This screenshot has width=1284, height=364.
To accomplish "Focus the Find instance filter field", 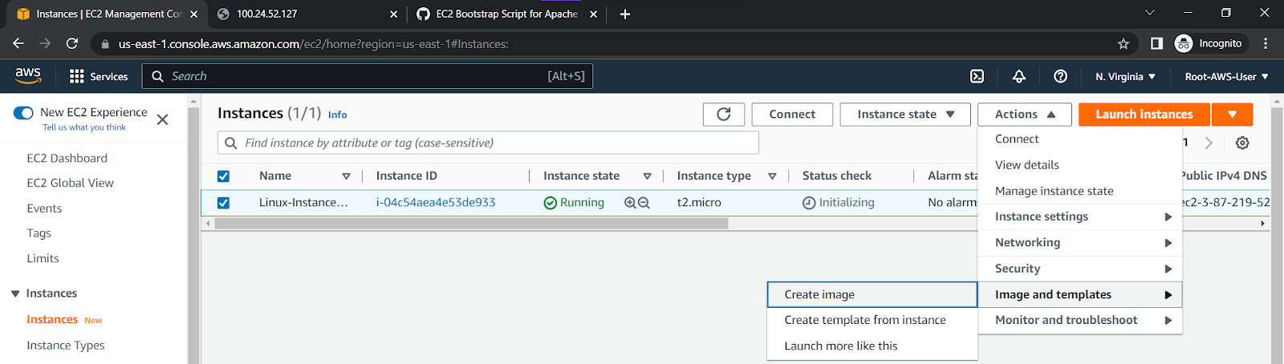I will [x=488, y=143].
